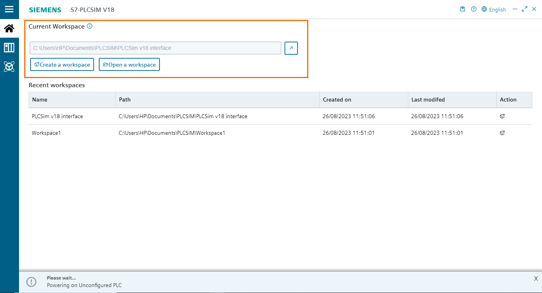Viewport: 542px width, 293px height.
Task: Dismiss the Powering on Unconfigured PLC notification
Action: [536, 278]
